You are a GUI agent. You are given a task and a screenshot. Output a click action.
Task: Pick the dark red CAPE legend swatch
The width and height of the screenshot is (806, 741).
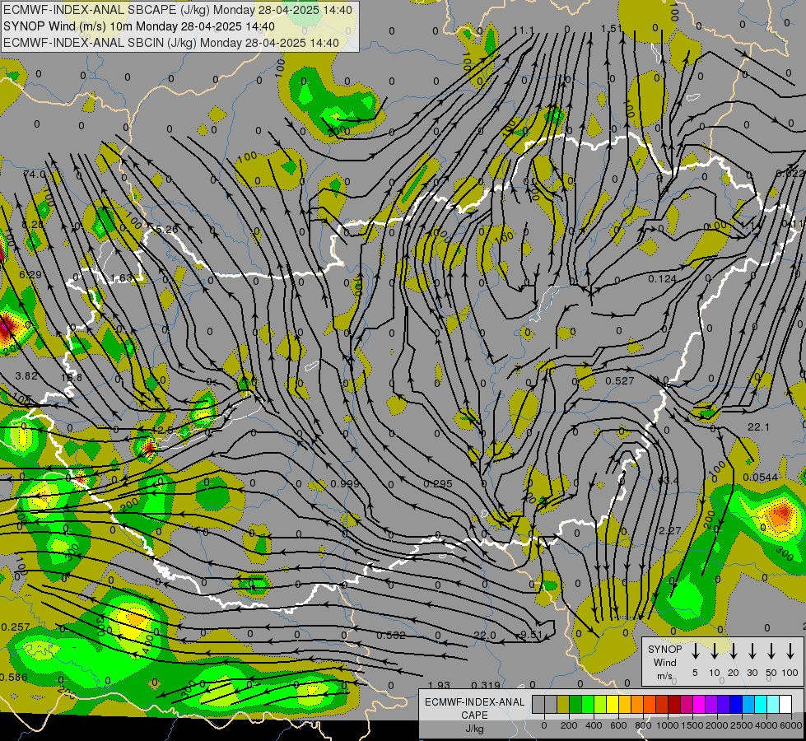click(675, 704)
